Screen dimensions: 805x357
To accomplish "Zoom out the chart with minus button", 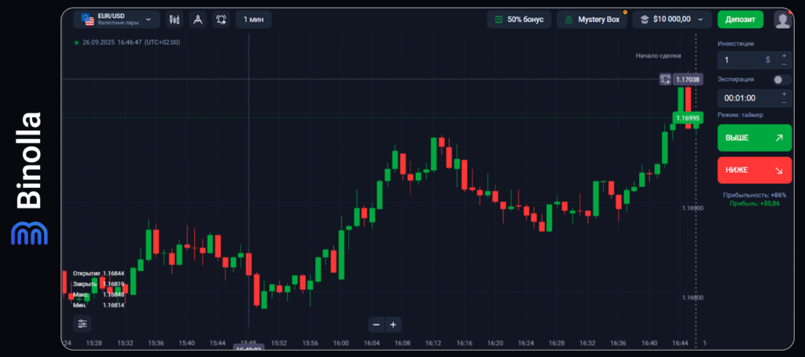I will click(x=377, y=324).
